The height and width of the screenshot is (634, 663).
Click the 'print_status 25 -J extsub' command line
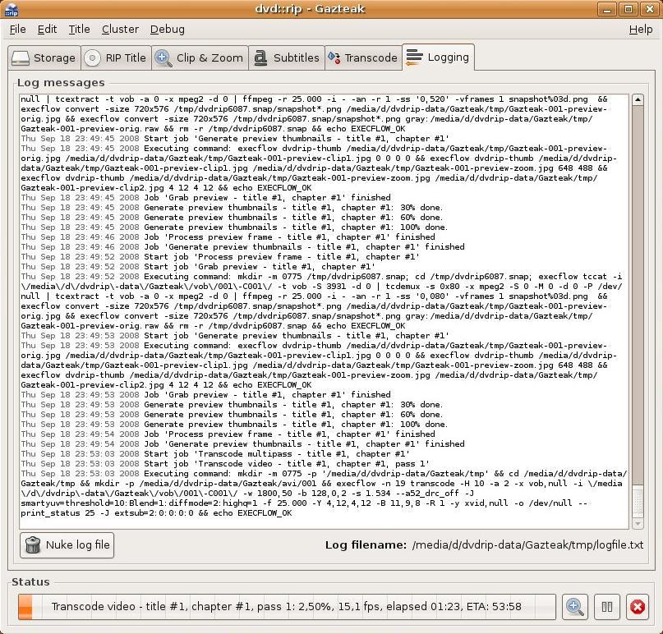point(156,513)
